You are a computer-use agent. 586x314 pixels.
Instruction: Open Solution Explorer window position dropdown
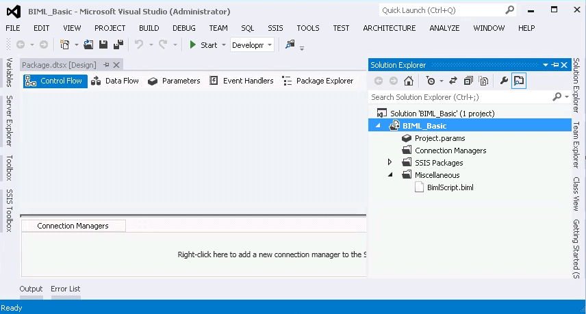545,65
